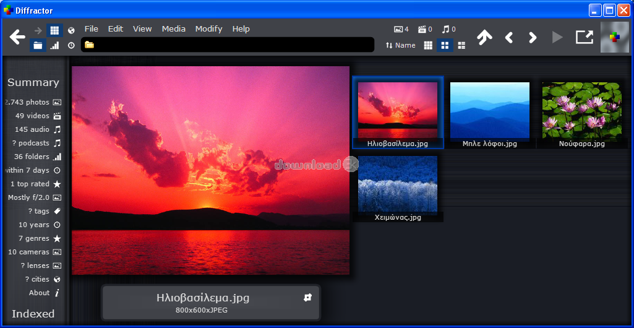The width and height of the screenshot is (634, 328).
Task: Click the tag icon beside ? tags
Action: 57,211
